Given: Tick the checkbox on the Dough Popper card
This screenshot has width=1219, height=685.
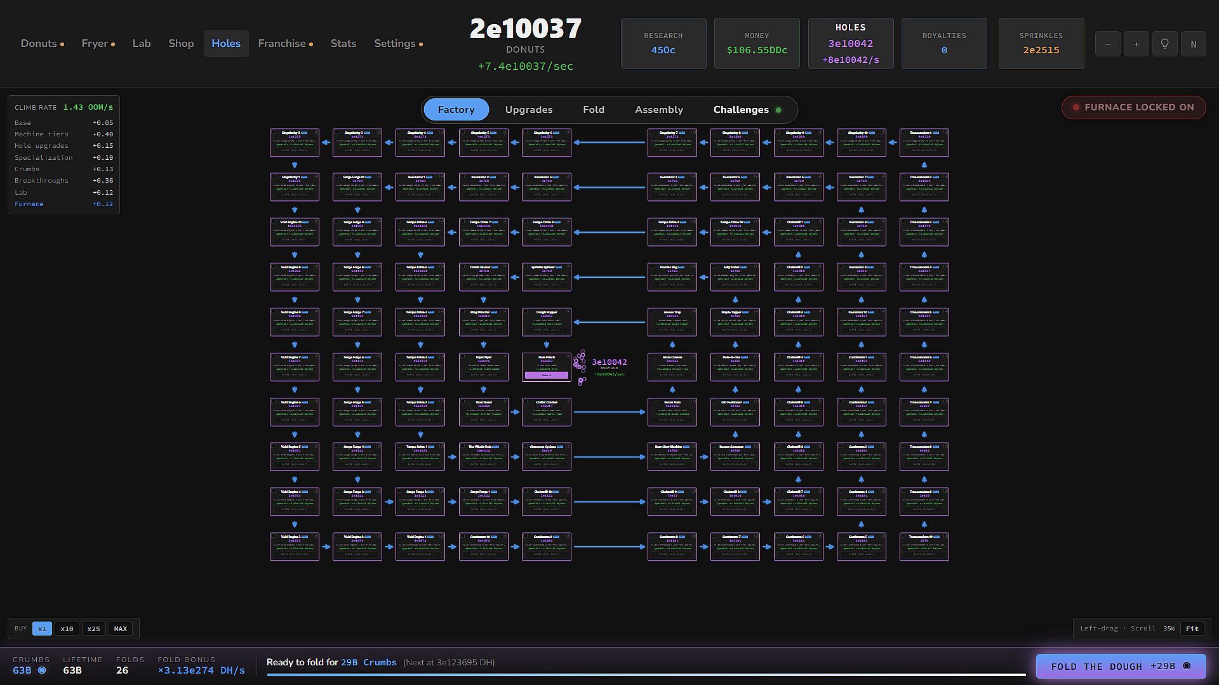Looking at the screenshot, I should 526,311.
